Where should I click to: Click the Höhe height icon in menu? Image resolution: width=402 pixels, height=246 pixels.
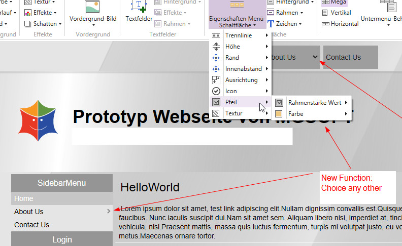point(216,47)
